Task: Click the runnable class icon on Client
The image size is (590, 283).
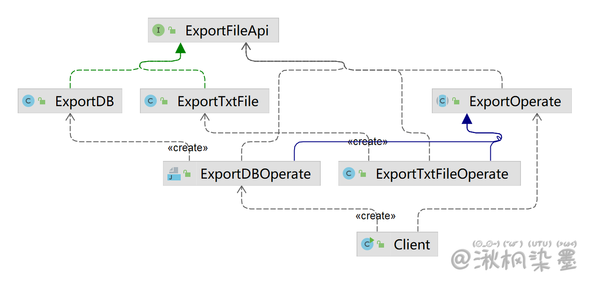Action: tap(367, 244)
